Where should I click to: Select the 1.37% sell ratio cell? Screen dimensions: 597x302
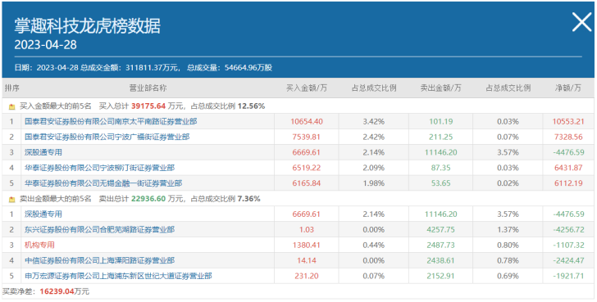pos(508,229)
